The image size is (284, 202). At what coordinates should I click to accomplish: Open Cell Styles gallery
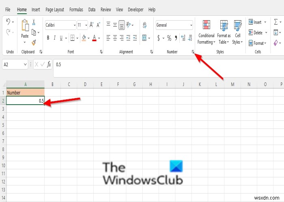click(237, 32)
